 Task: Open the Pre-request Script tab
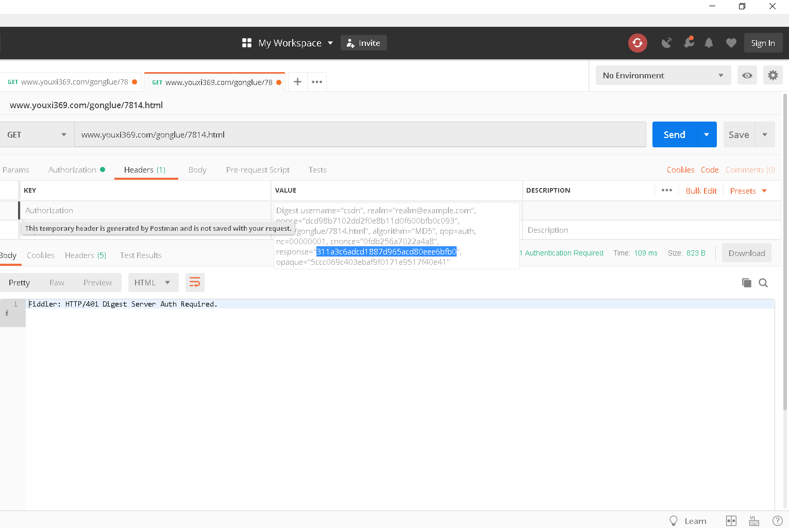point(258,169)
